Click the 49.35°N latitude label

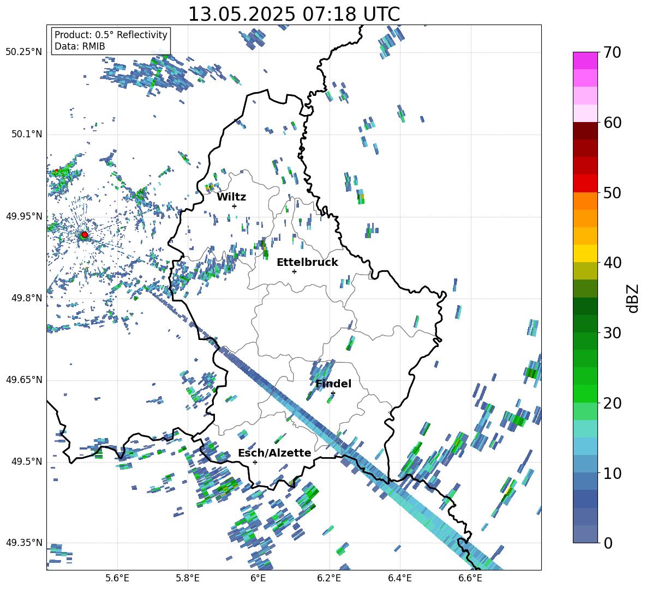[x=24, y=543]
